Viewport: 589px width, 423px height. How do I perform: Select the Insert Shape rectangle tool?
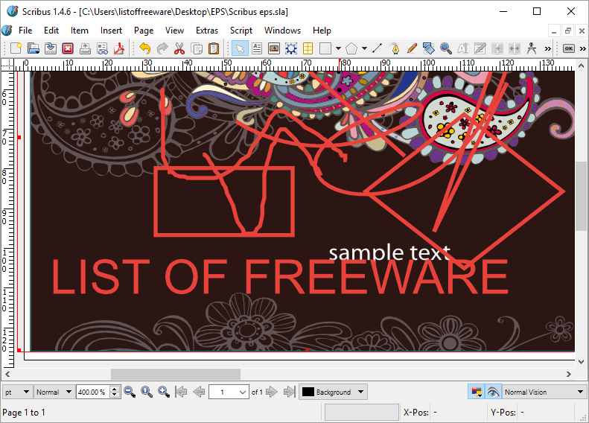[x=325, y=48]
